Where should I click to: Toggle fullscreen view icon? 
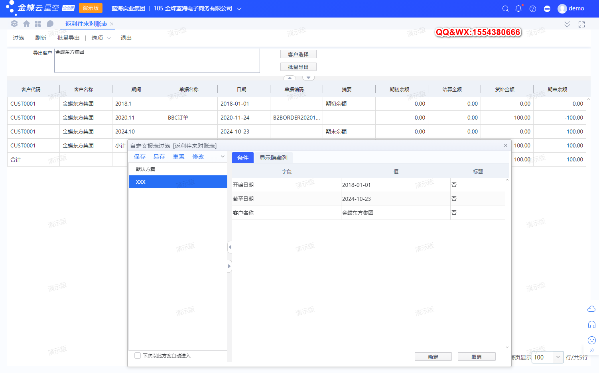pos(581,24)
